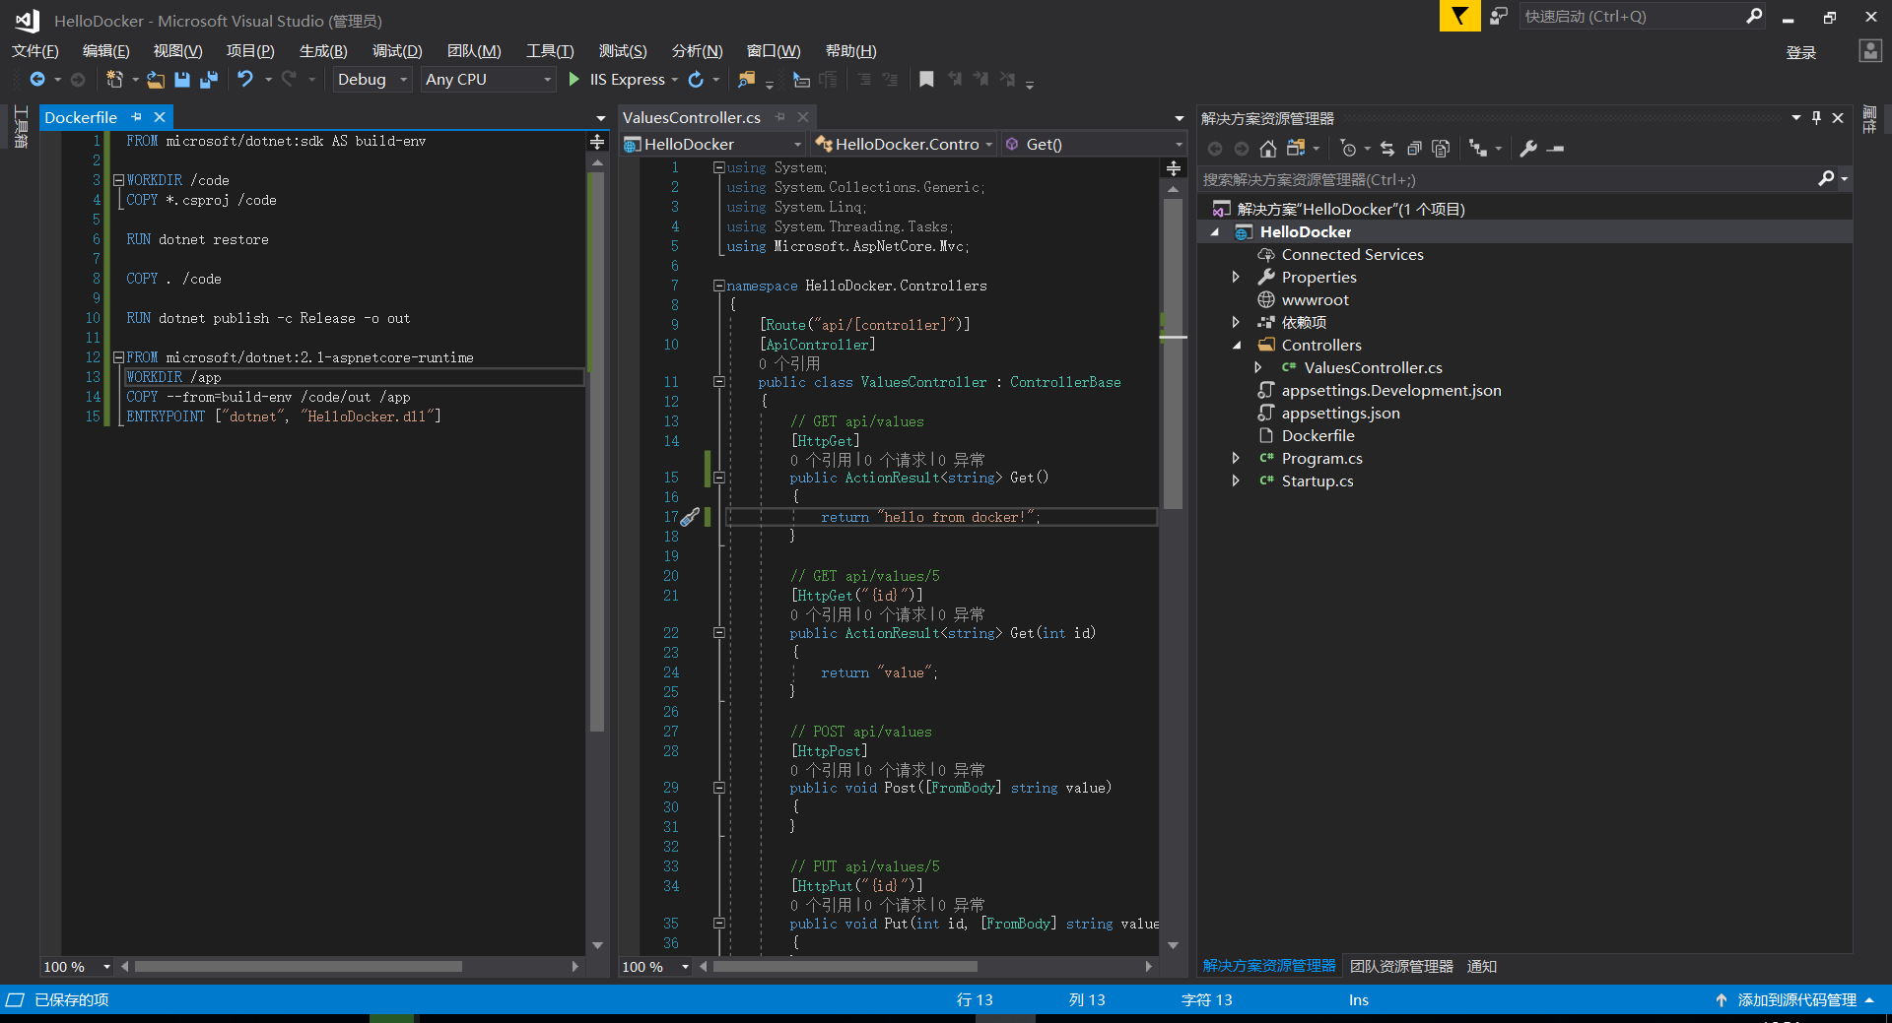Click the Quick Launch search field
1892x1023 pixels.
point(1632,16)
